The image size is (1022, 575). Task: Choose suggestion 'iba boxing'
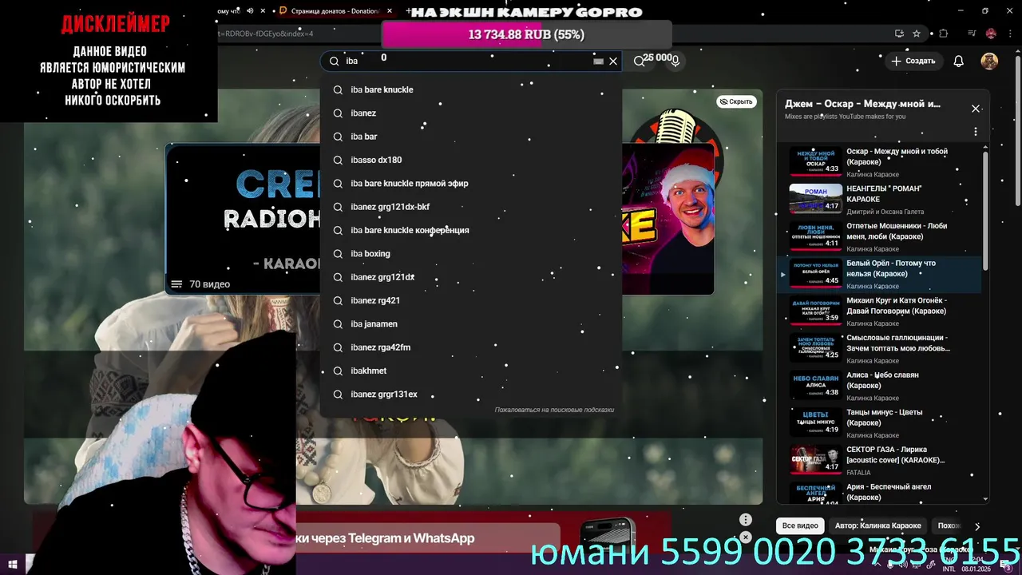[x=470, y=254]
